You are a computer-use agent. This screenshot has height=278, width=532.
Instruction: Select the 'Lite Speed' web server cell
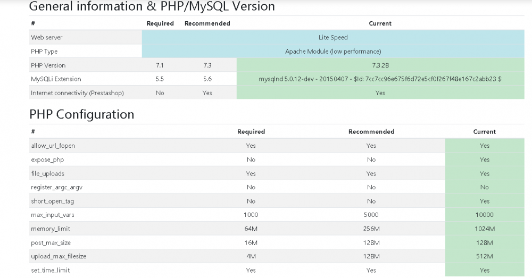[332, 38]
